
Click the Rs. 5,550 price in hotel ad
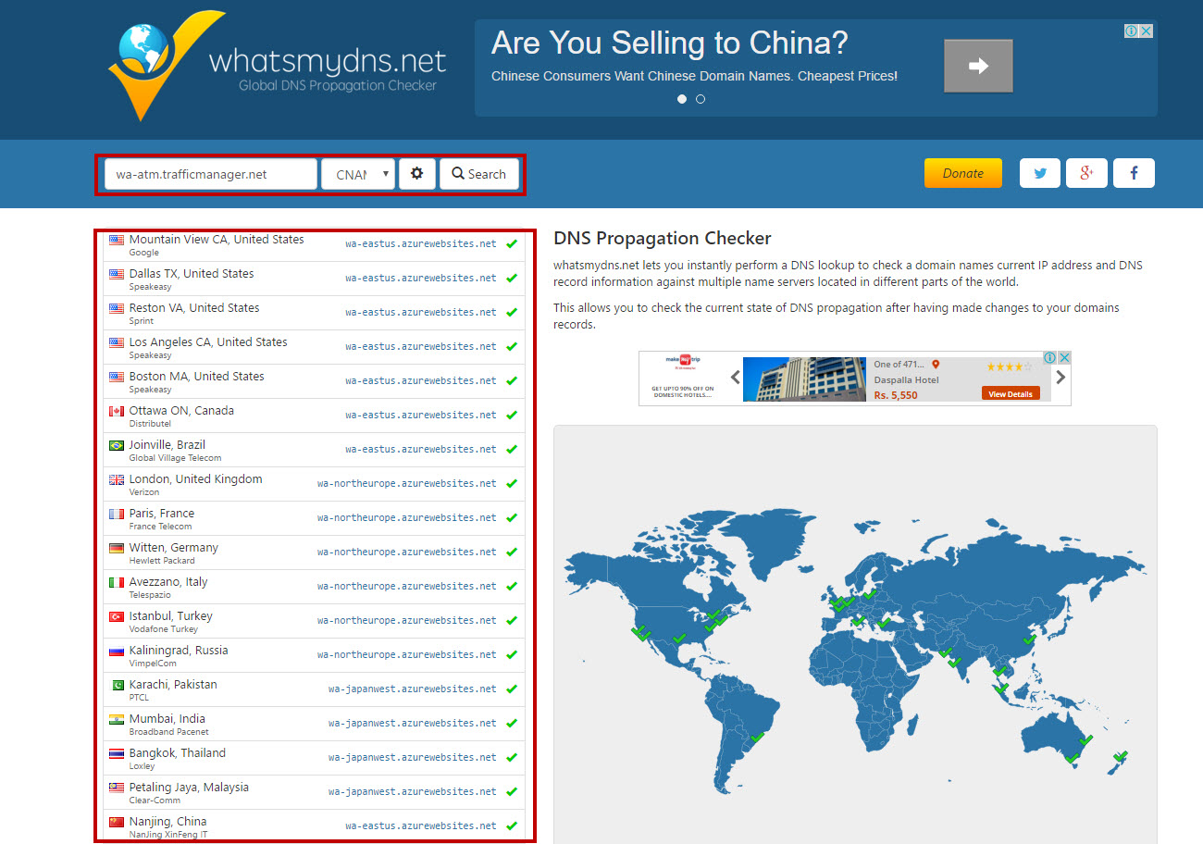click(x=896, y=395)
